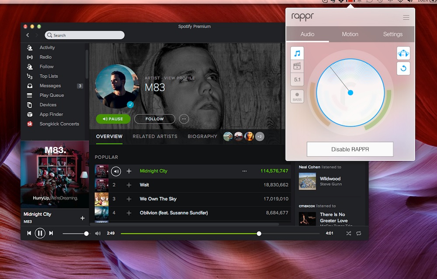Select rappr music mode note icon
The width and height of the screenshot is (437, 279).
pyautogui.click(x=297, y=53)
